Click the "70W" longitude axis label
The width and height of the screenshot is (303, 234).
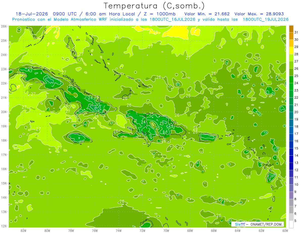166,230
